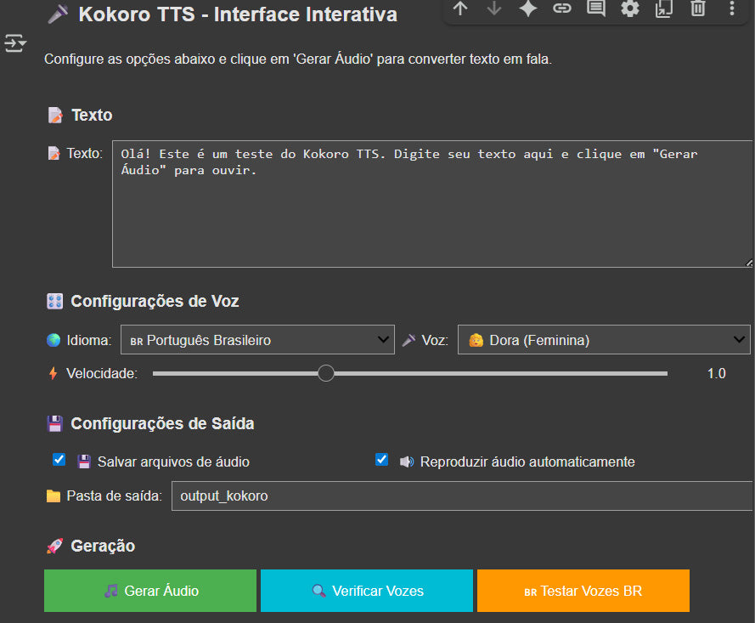This screenshot has height=623, width=755.
Task: Move the cell up with the arrow
Action: [460, 8]
